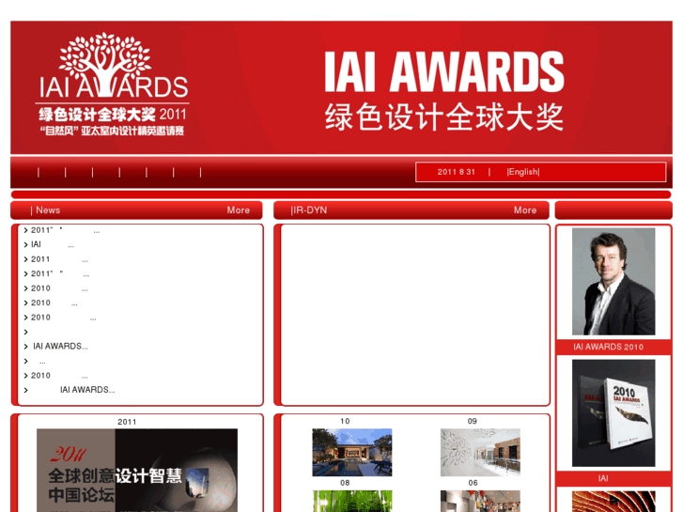
Task: Click the orange striped image in sidebar
Action: tap(613, 502)
